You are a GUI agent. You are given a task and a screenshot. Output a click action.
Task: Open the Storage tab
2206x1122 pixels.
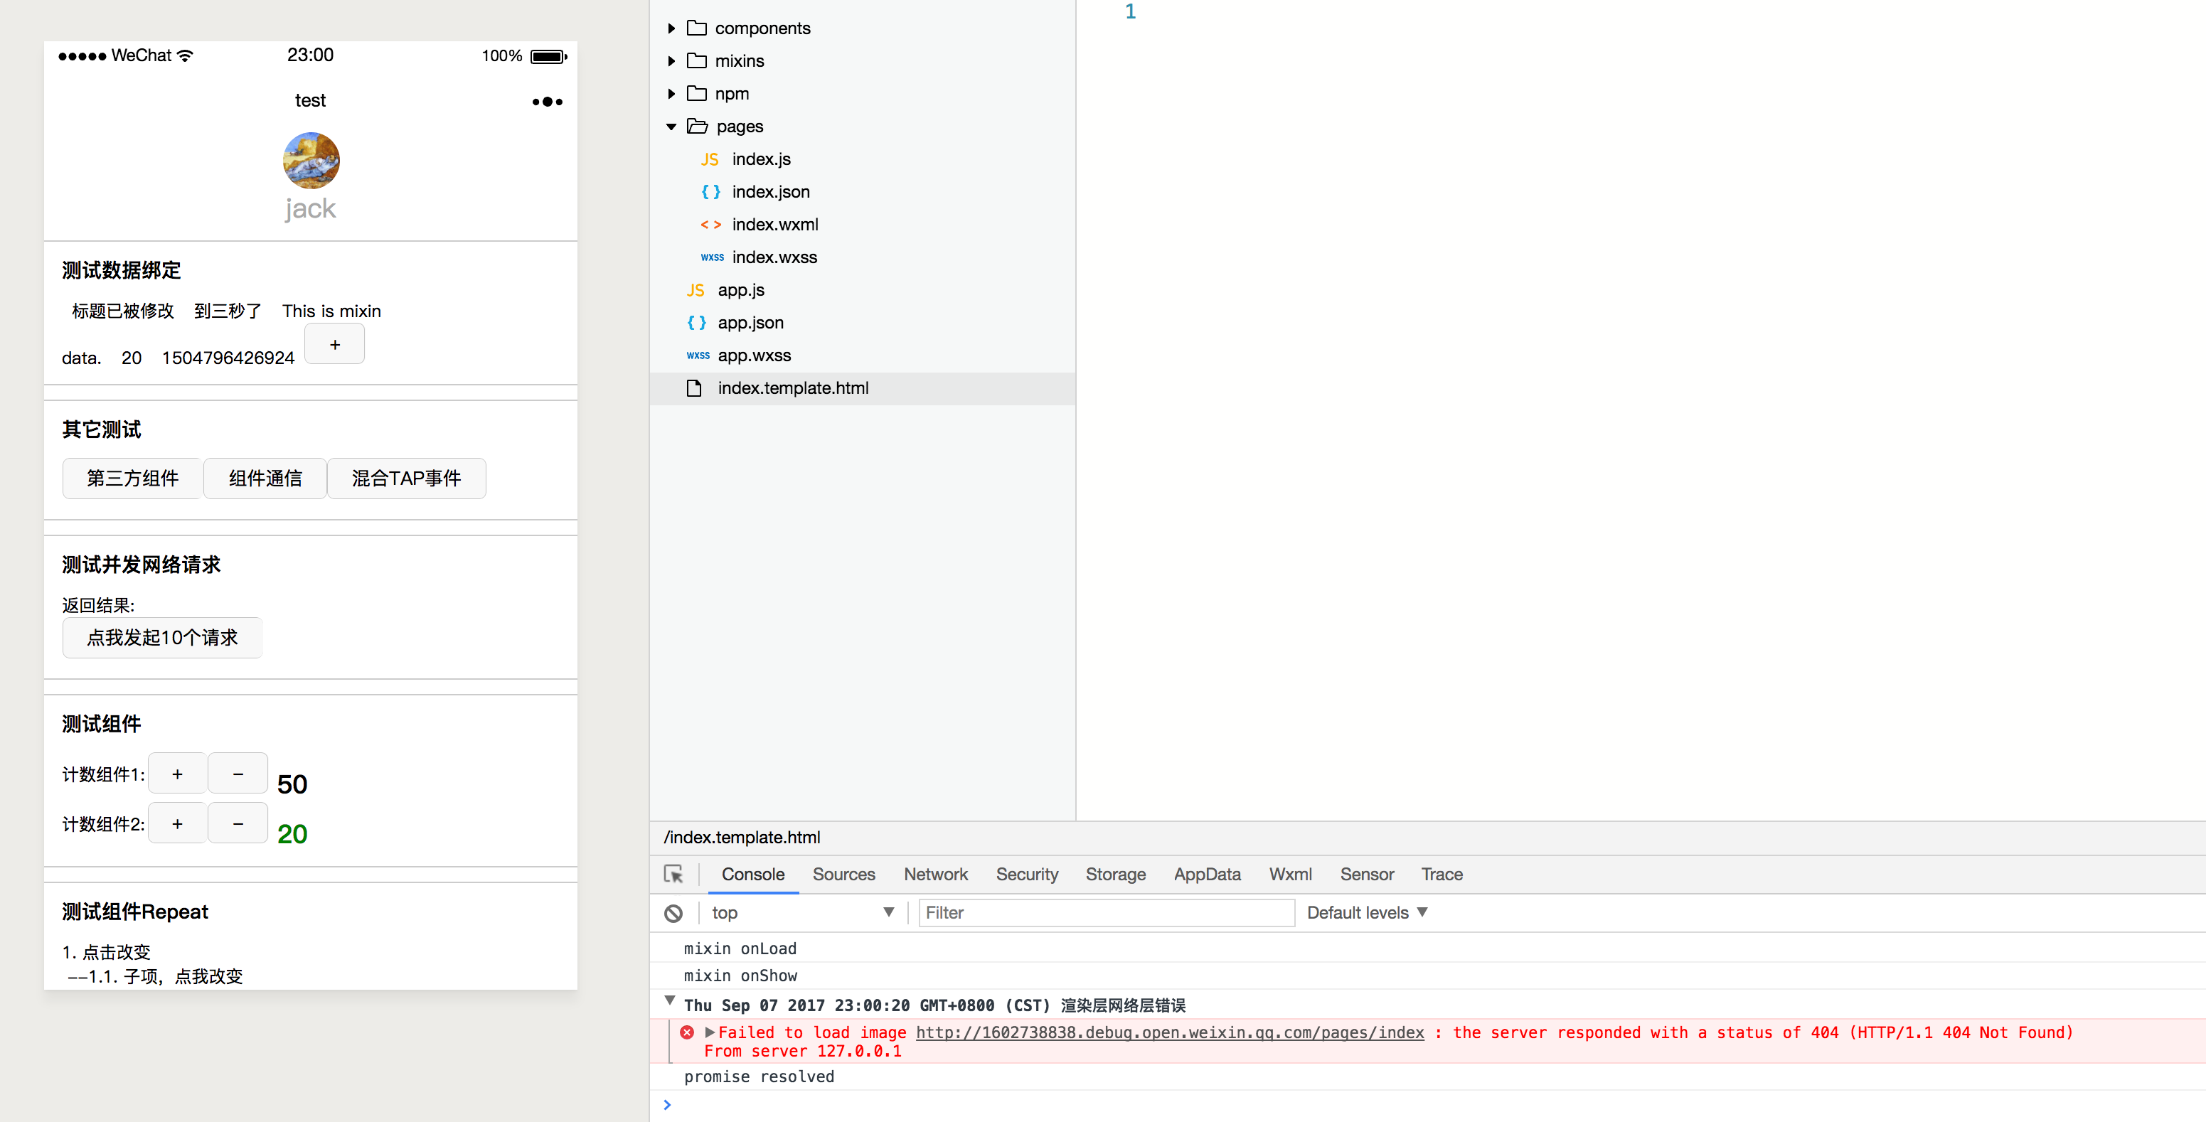tap(1115, 875)
